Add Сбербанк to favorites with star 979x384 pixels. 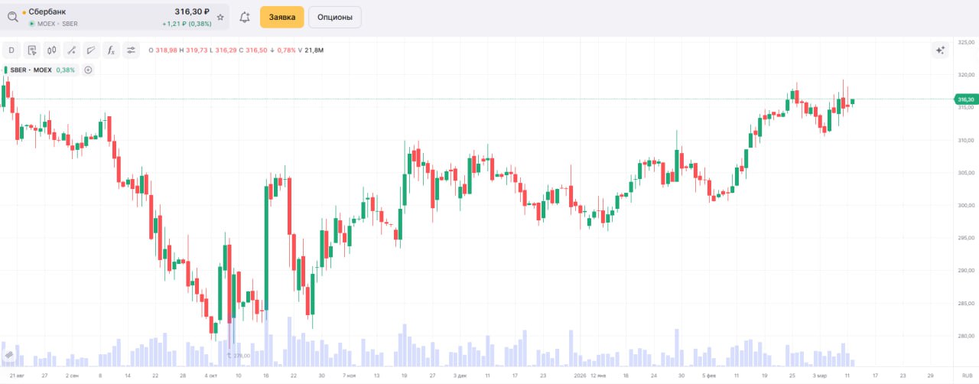pyautogui.click(x=221, y=17)
